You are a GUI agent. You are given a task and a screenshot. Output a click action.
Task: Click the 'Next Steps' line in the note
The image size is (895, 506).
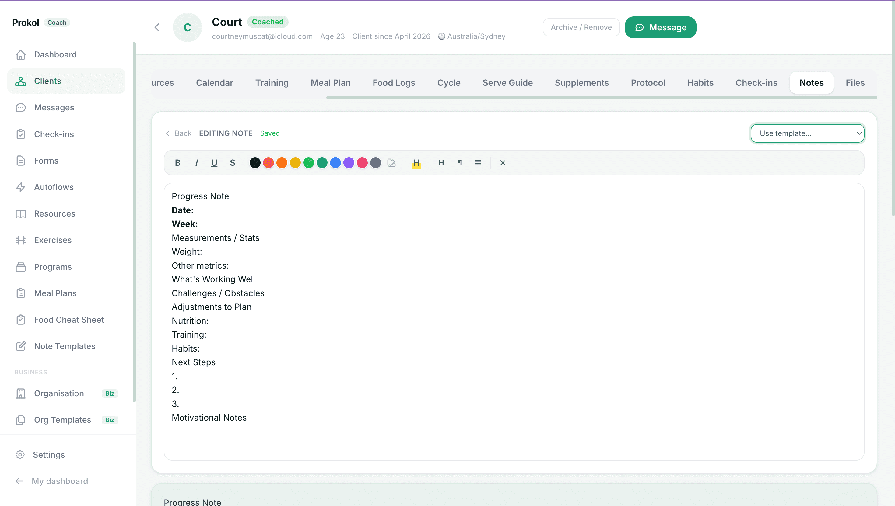[194, 362]
